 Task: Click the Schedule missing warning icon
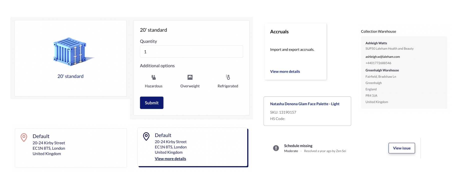pyautogui.click(x=276, y=148)
